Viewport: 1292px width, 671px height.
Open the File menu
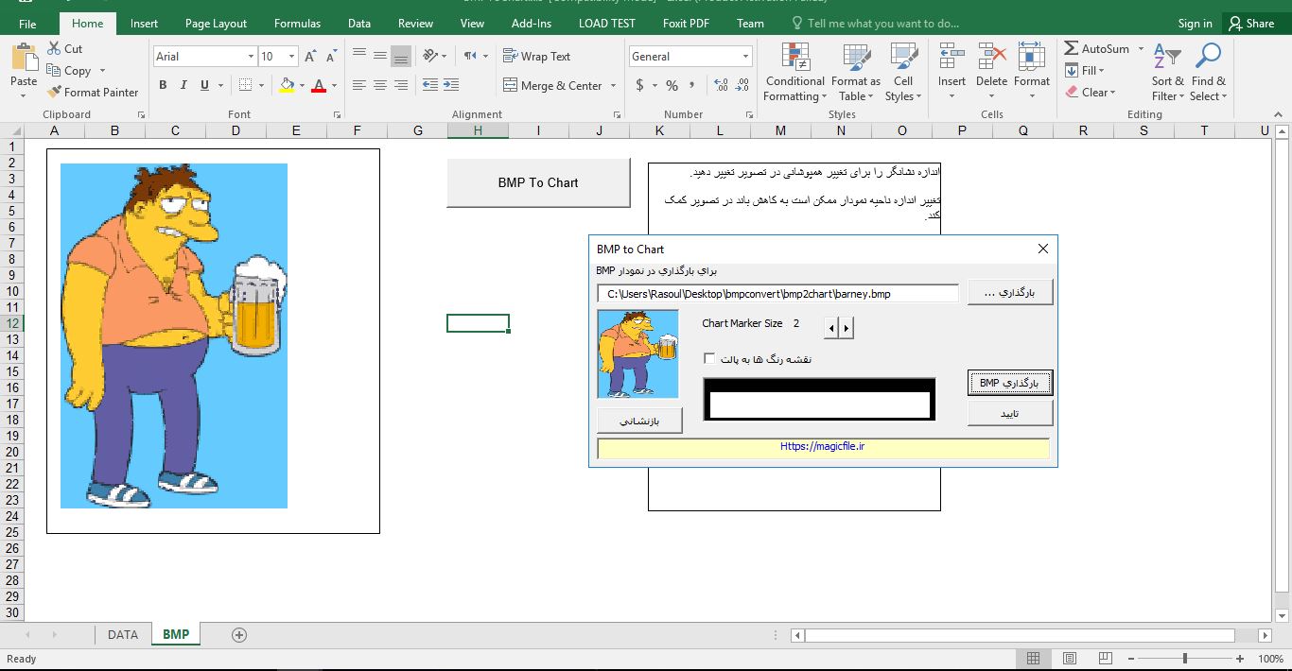tap(27, 24)
